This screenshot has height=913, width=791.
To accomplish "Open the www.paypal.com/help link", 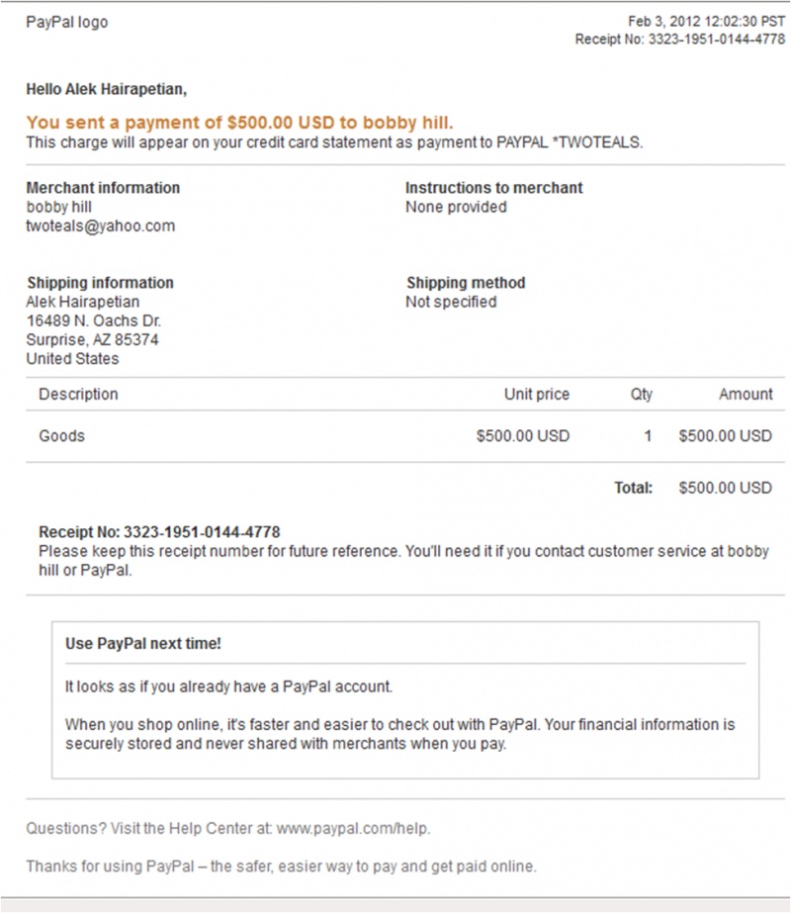I will [x=352, y=828].
